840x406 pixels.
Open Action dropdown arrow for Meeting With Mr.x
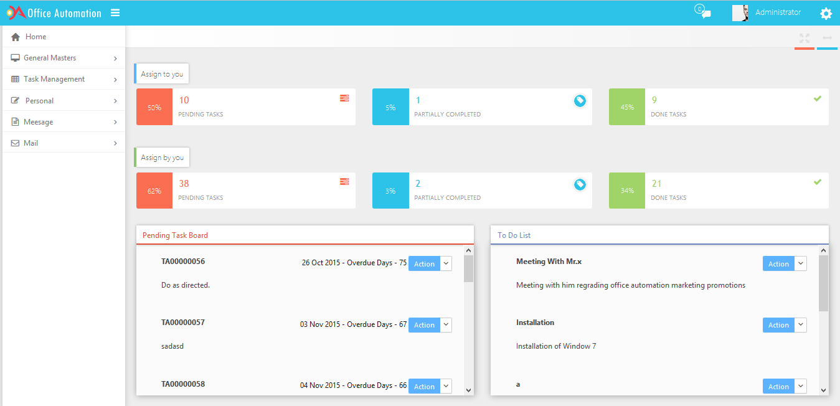pyautogui.click(x=801, y=263)
